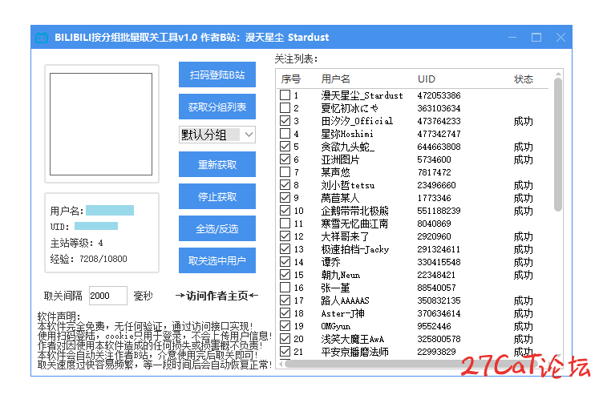The image size is (603, 399).
Task: Click the 用户名 column header
Action: (336, 79)
